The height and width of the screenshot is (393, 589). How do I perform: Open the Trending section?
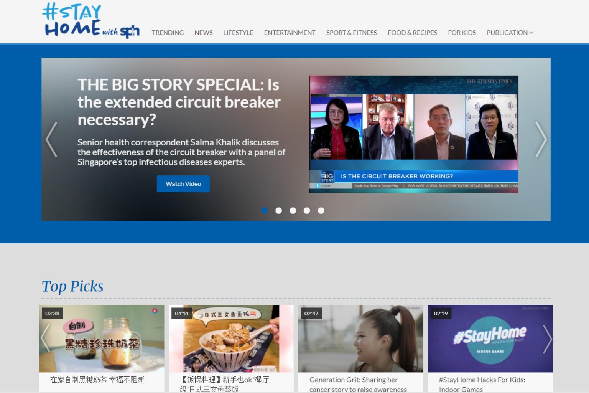click(168, 33)
